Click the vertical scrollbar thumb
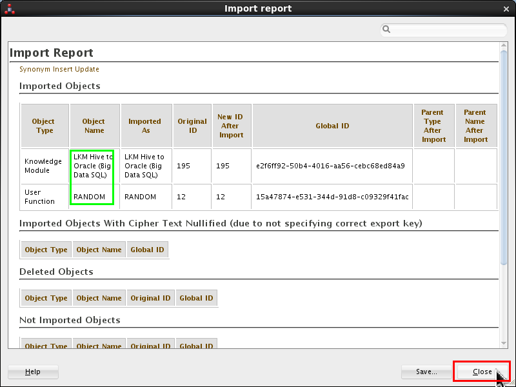Screen dimensions: 516x387 pos(504,157)
